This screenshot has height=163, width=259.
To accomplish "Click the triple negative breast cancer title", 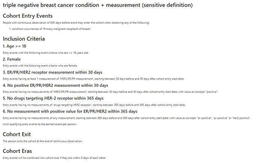I will [x=98, y=5].
